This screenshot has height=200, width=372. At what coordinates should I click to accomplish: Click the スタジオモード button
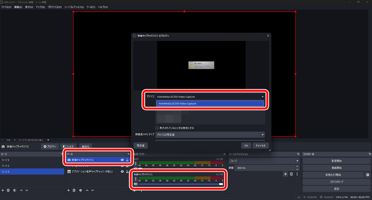[336, 182]
